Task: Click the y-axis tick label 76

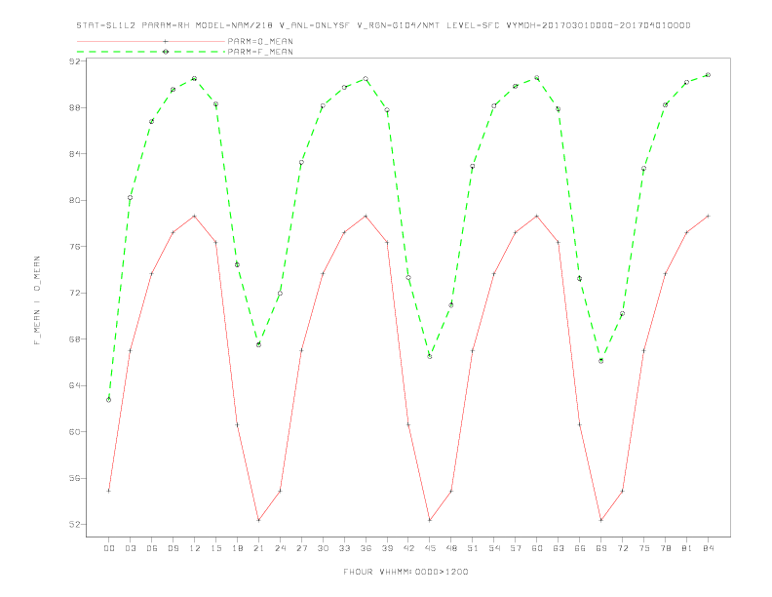Action: click(75, 247)
